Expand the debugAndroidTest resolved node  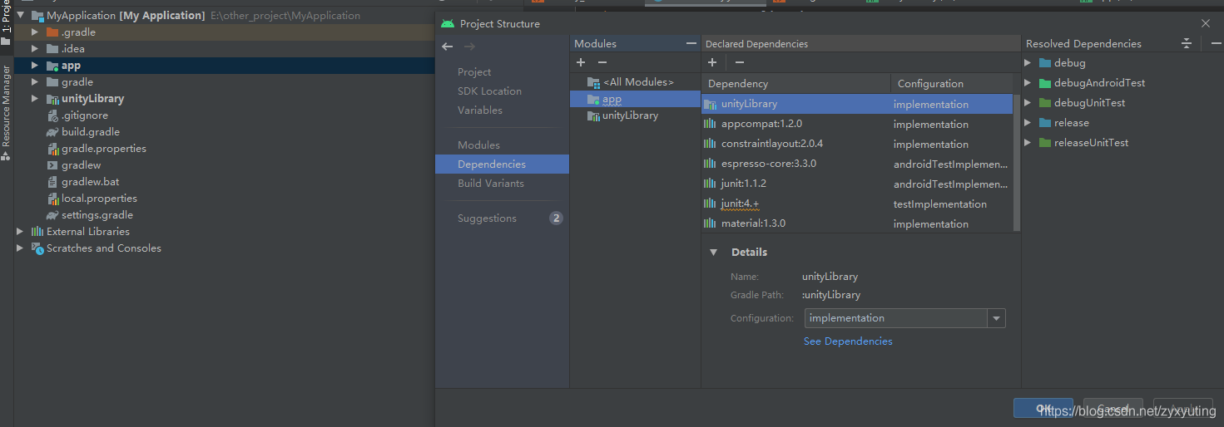(x=1028, y=83)
